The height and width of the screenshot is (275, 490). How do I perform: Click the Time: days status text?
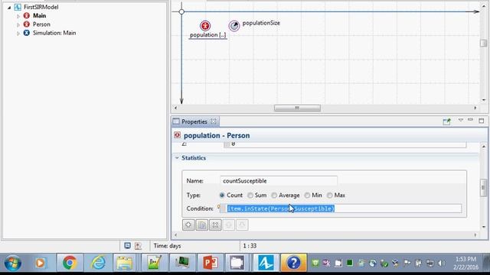click(167, 246)
